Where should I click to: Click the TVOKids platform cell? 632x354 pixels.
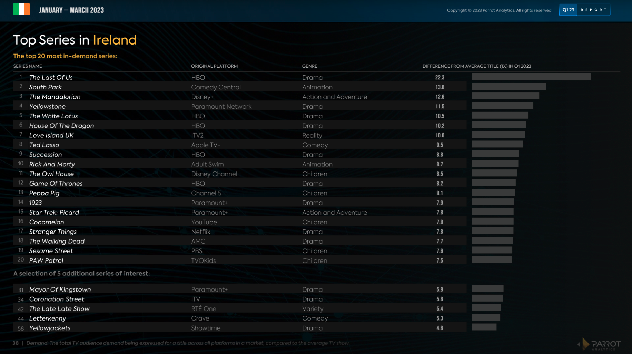pyautogui.click(x=204, y=261)
